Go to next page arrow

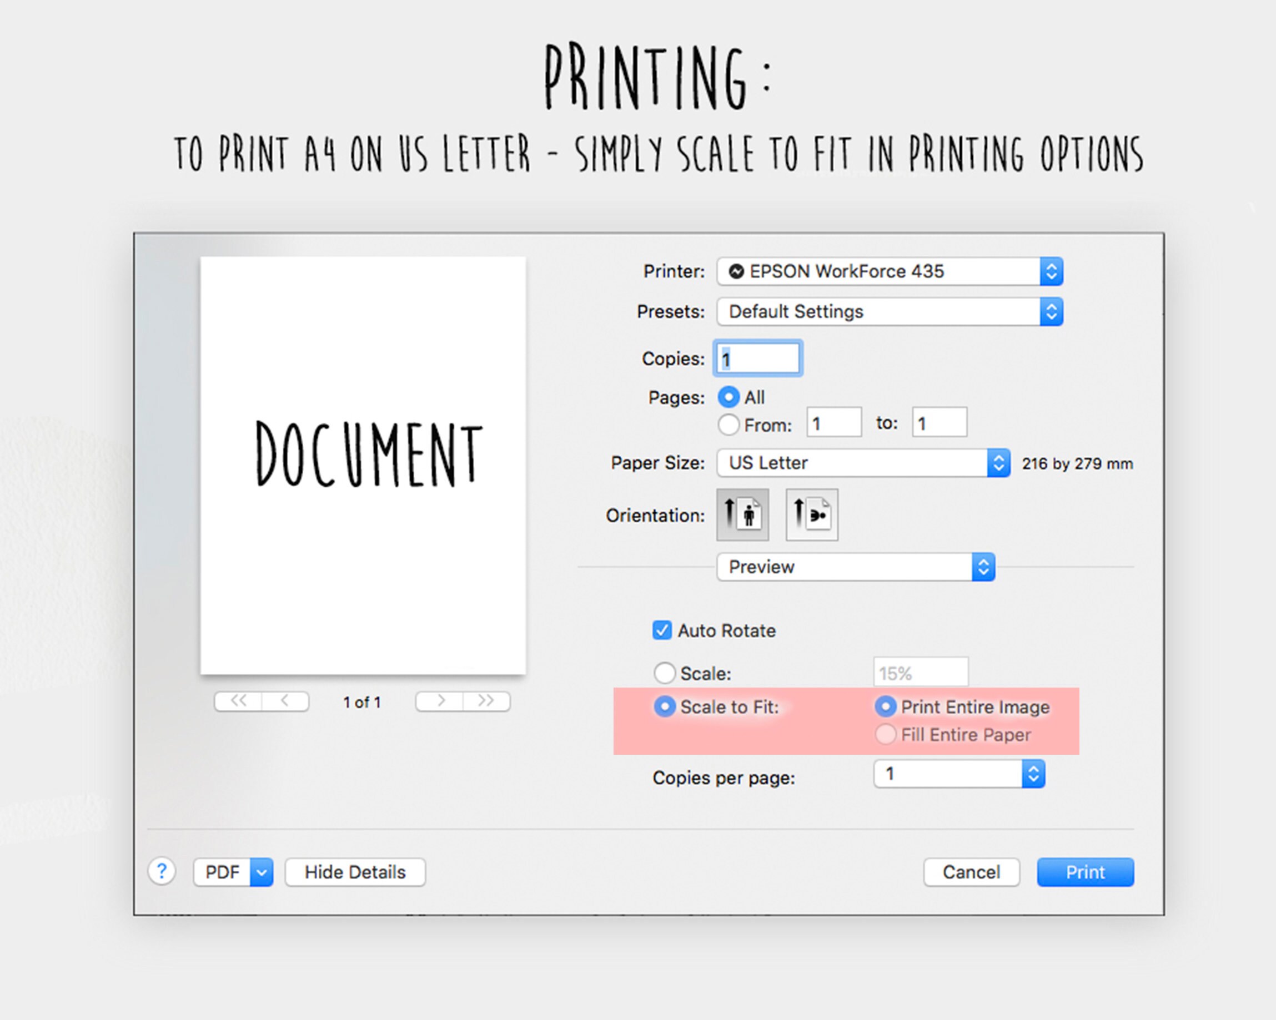click(440, 701)
